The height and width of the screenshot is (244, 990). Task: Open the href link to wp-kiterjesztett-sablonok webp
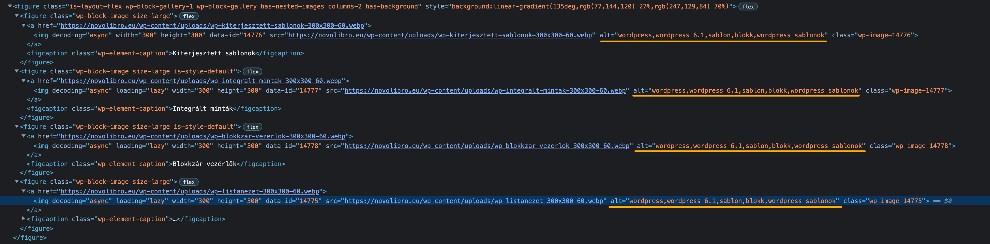coord(212,25)
